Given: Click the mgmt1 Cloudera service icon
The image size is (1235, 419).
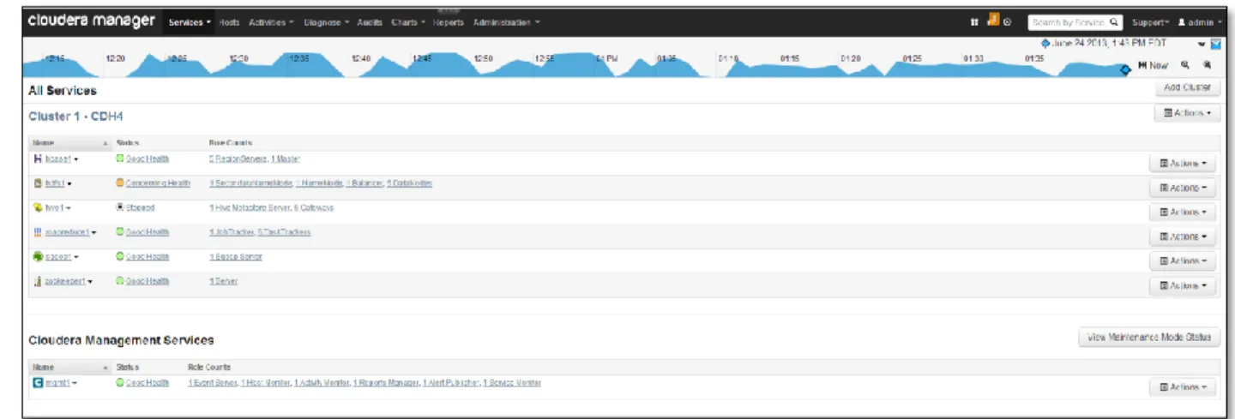Looking at the screenshot, I should click(37, 382).
